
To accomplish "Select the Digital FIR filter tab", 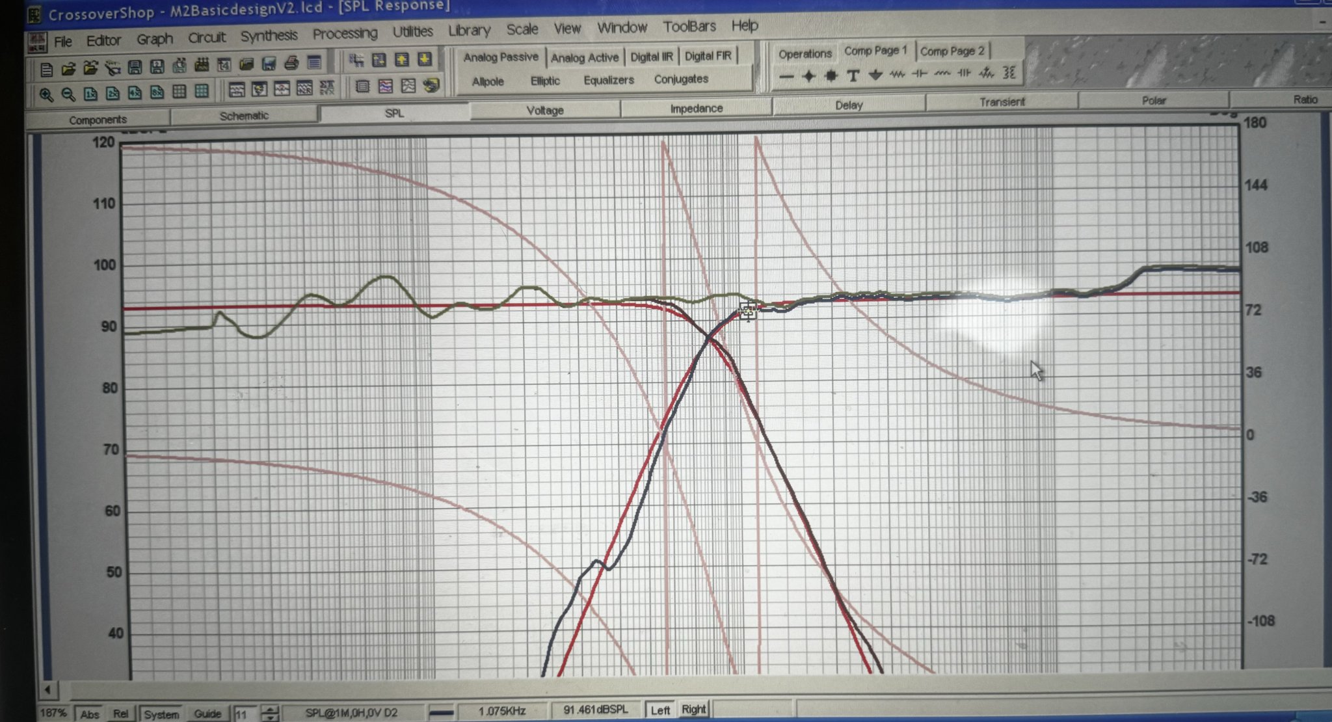I will coord(708,56).
